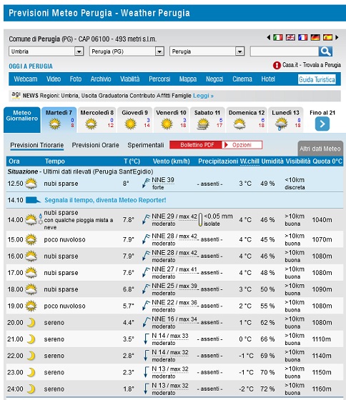The width and height of the screenshot is (346, 400).
Task: Click the moon icon in the 20.00 row
Action: click(x=31, y=322)
